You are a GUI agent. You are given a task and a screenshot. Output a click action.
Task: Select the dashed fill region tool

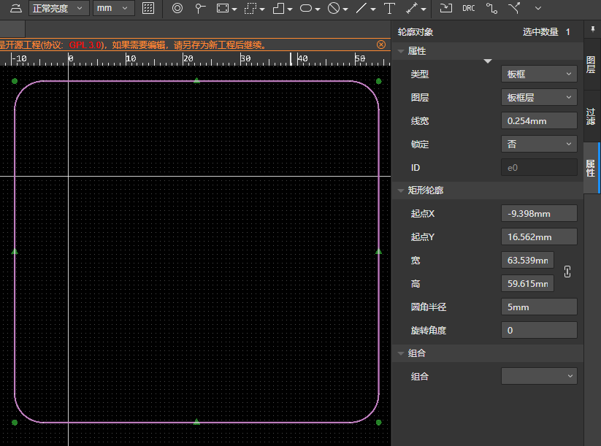250,8
